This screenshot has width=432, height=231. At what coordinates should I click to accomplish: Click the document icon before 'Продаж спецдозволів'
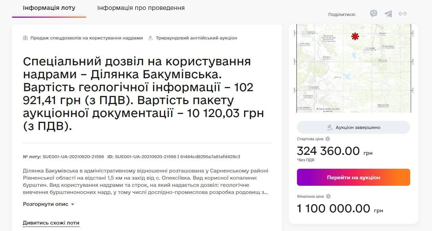pyautogui.click(x=25, y=38)
